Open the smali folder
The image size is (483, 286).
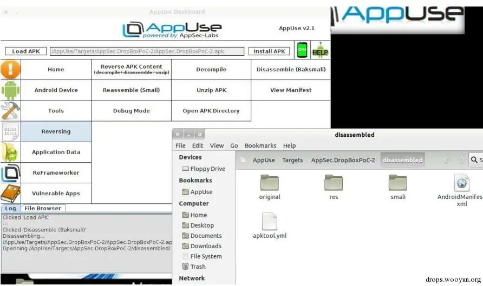[x=397, y=187]
